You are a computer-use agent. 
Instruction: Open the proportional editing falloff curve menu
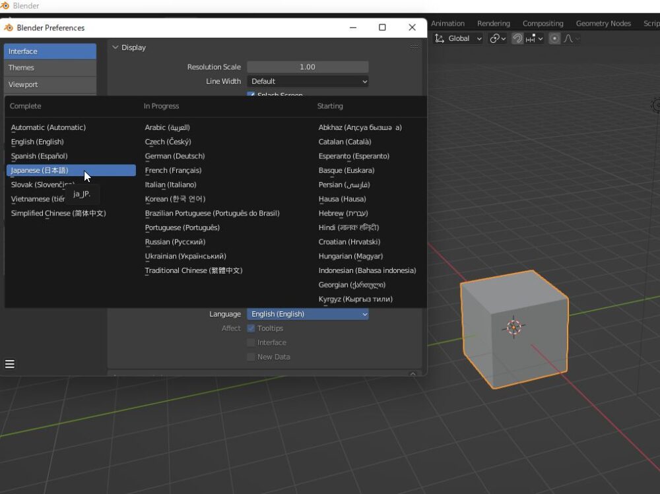[571, 39]
